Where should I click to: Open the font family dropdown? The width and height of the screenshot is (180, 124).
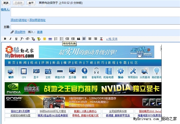pos(22,39)
